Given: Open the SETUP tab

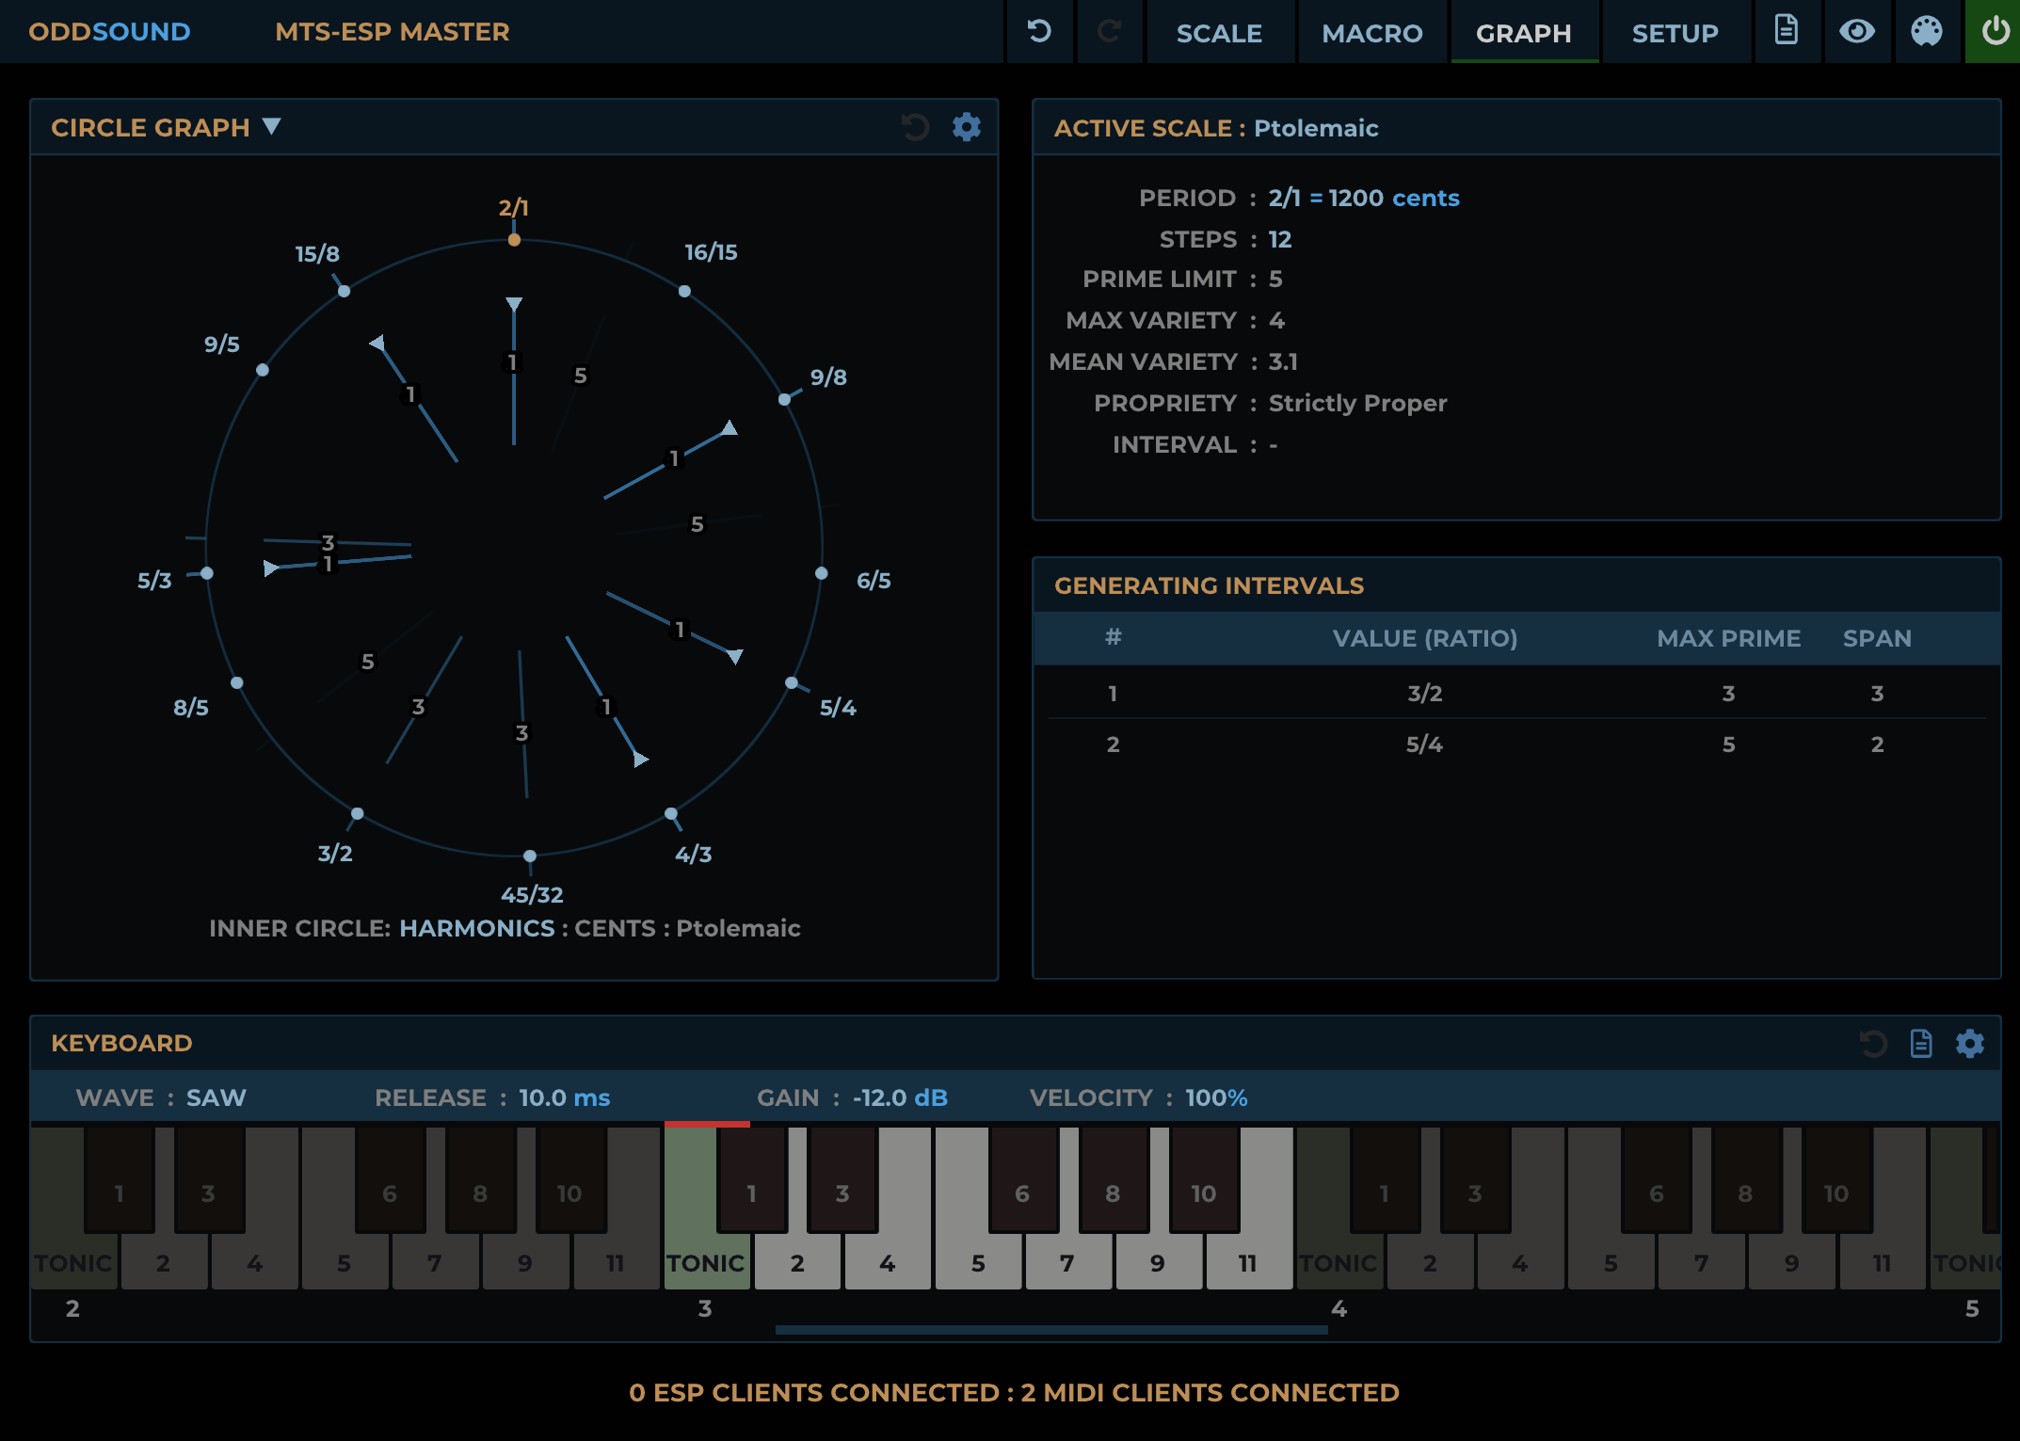Looking at the screenshot, I should 1674,33.
